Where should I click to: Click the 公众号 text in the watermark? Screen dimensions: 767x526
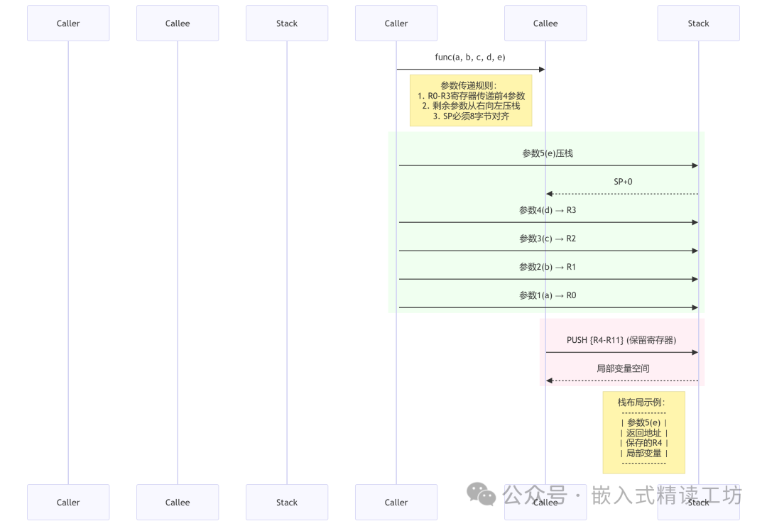534,495
